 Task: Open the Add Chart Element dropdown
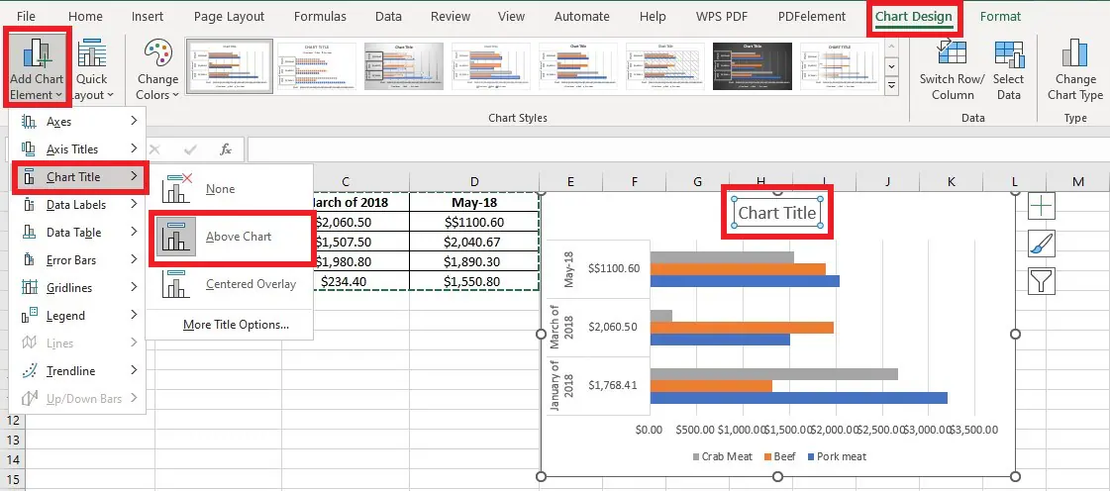coord(36,68)
